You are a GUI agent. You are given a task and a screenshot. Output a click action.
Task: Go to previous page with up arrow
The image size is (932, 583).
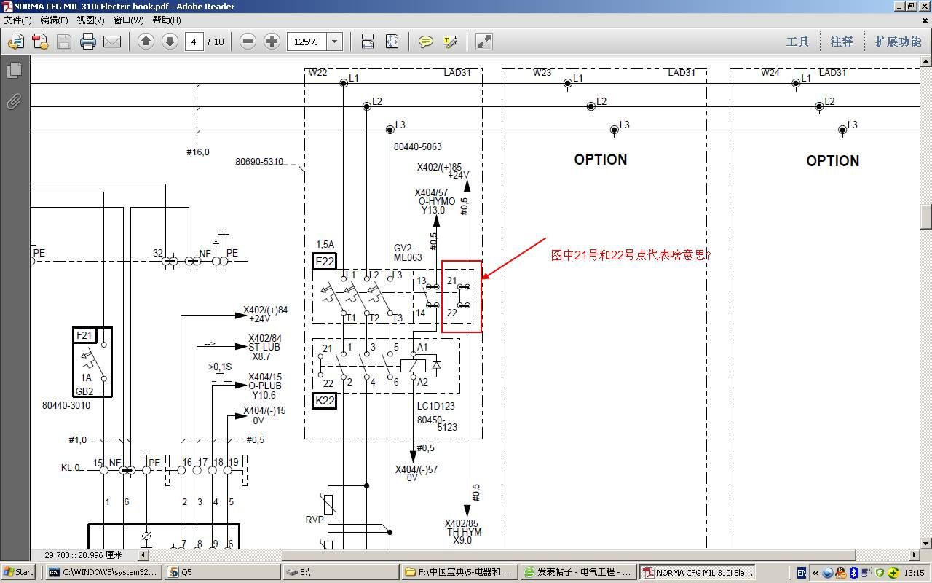(146, 42)
